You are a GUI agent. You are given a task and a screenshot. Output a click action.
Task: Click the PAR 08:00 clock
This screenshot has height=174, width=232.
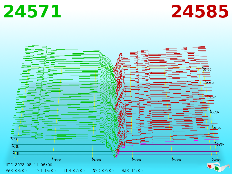coord(16,171)
